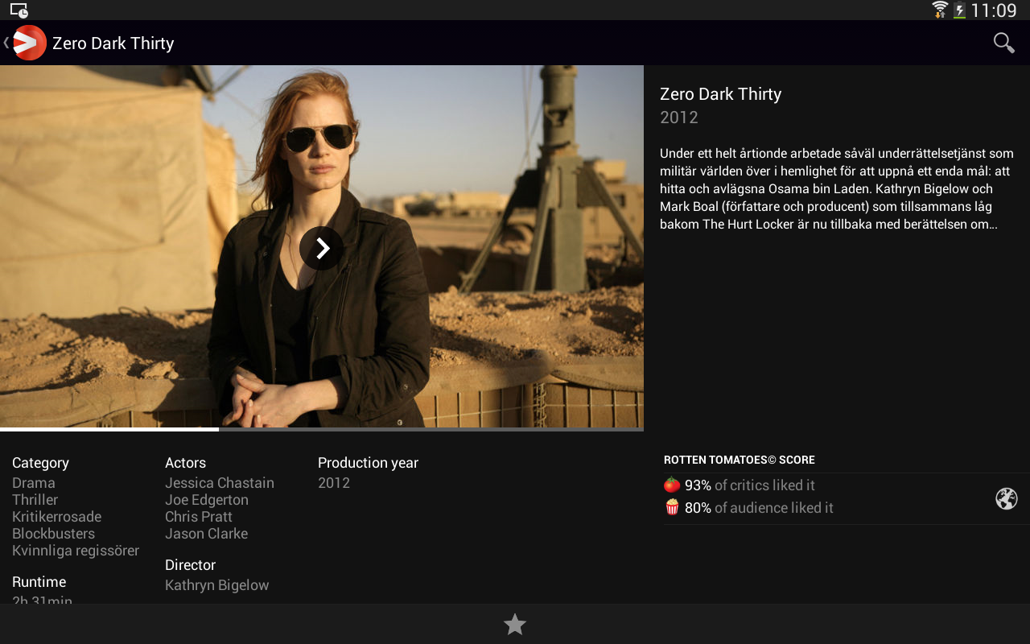This screenshot has height=644, width=1030.
Task: Star Zero Dark Thirty as a favorite
Action: [515, 624]
